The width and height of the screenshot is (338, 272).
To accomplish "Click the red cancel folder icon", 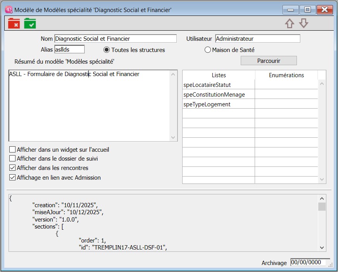I will (14, 24).
